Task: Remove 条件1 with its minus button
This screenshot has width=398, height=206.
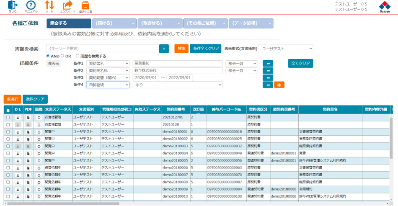Action: click(x=268, y=64)
